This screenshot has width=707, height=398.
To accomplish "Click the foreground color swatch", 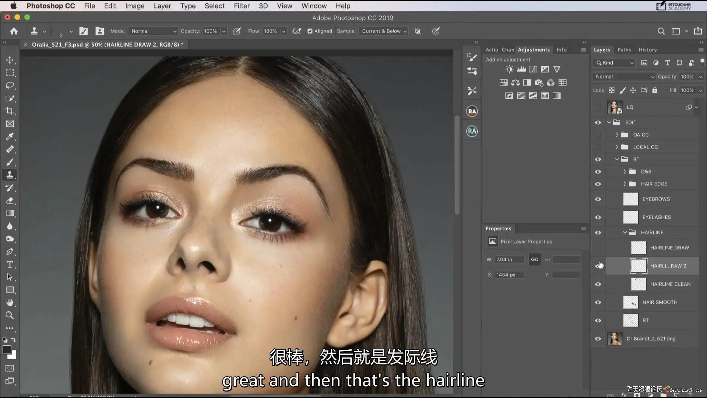I will click(x=7, y=349).
